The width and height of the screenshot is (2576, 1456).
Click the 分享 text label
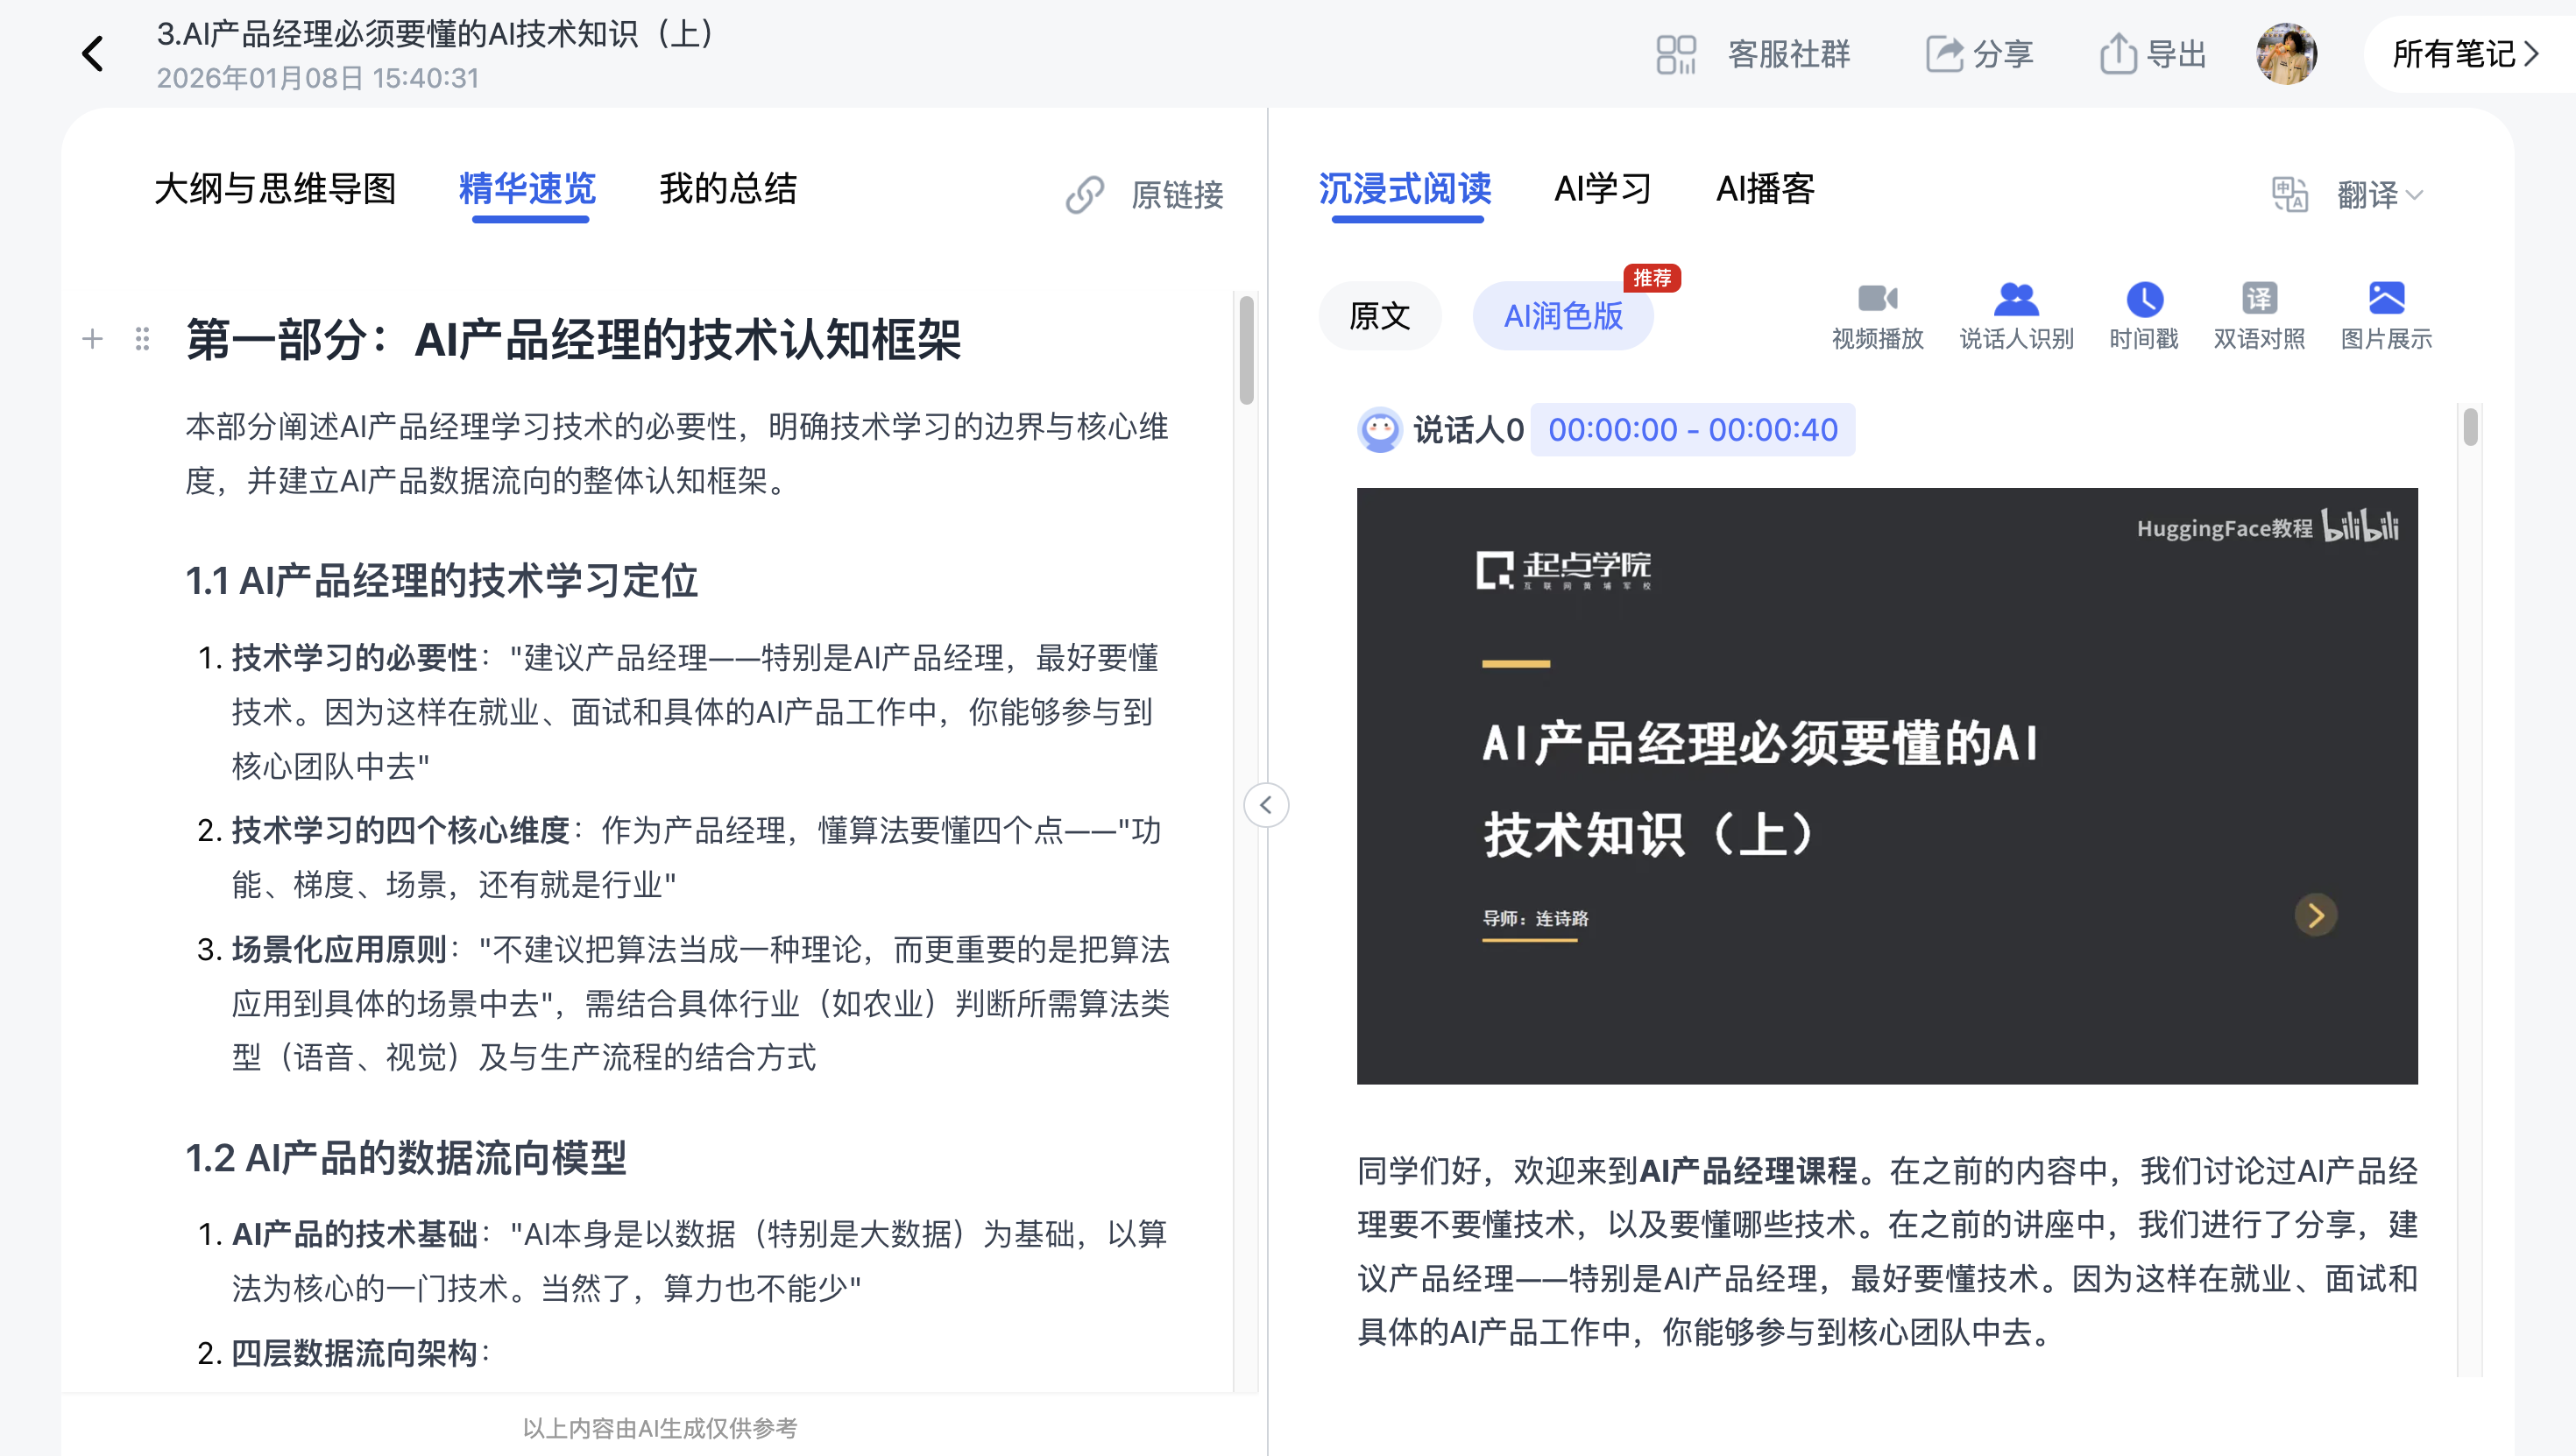click(2003, 54)
